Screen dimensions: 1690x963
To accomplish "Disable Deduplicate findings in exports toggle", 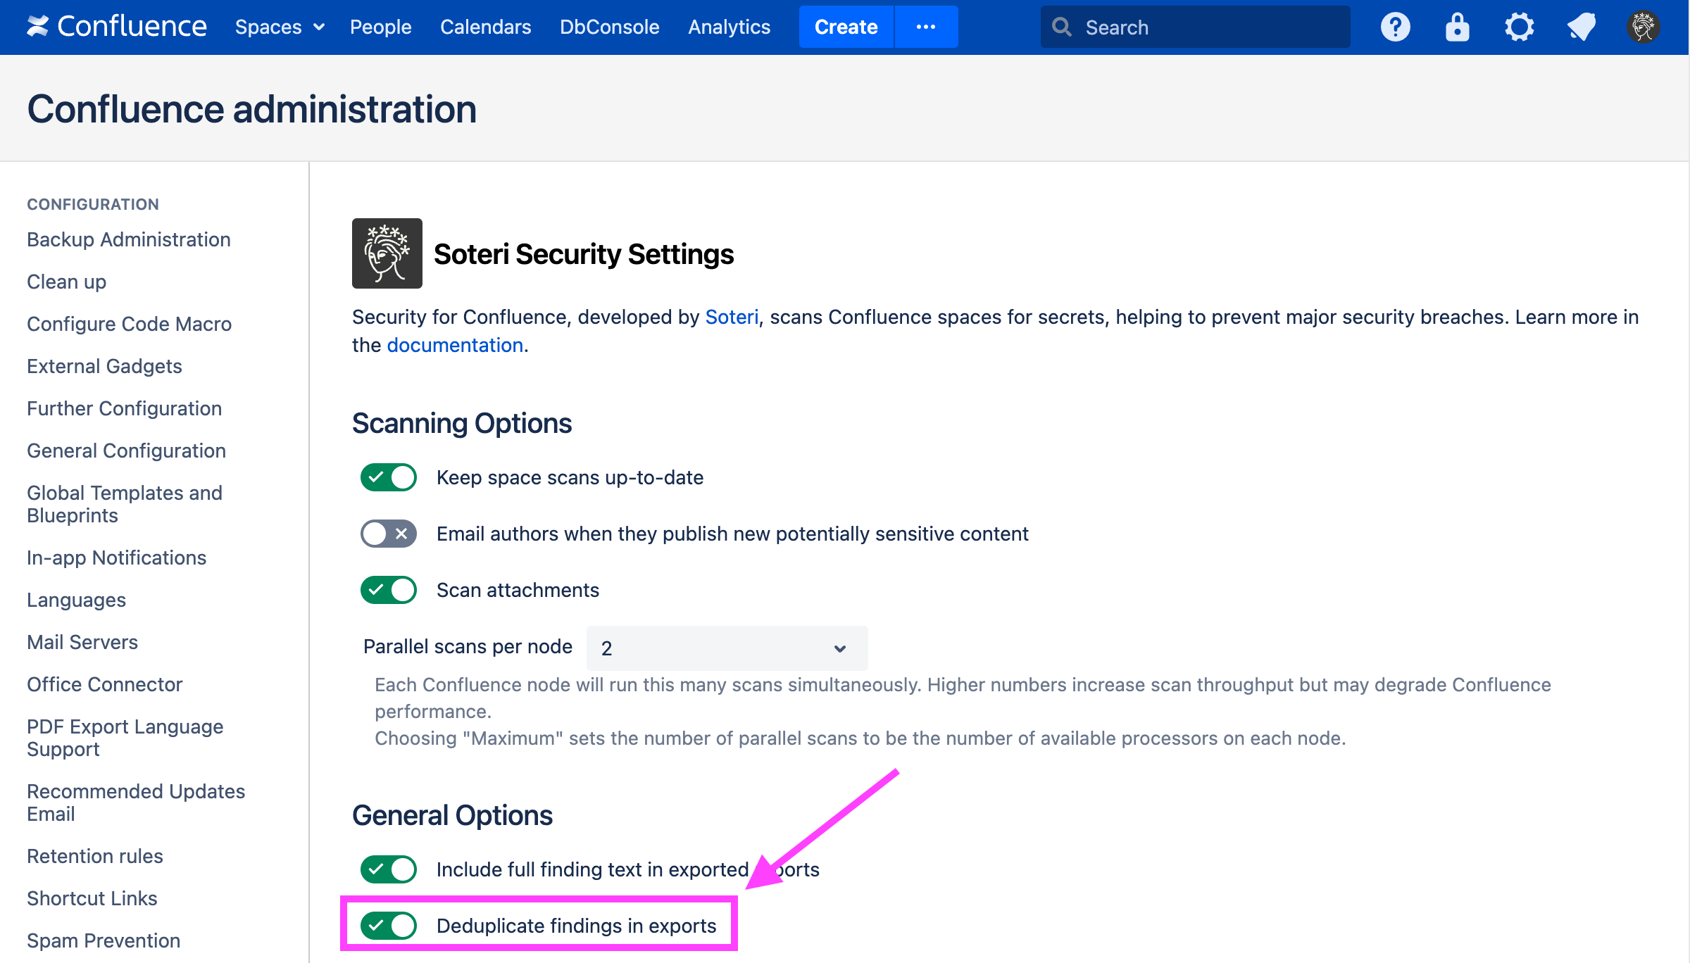I will point(389,925).
